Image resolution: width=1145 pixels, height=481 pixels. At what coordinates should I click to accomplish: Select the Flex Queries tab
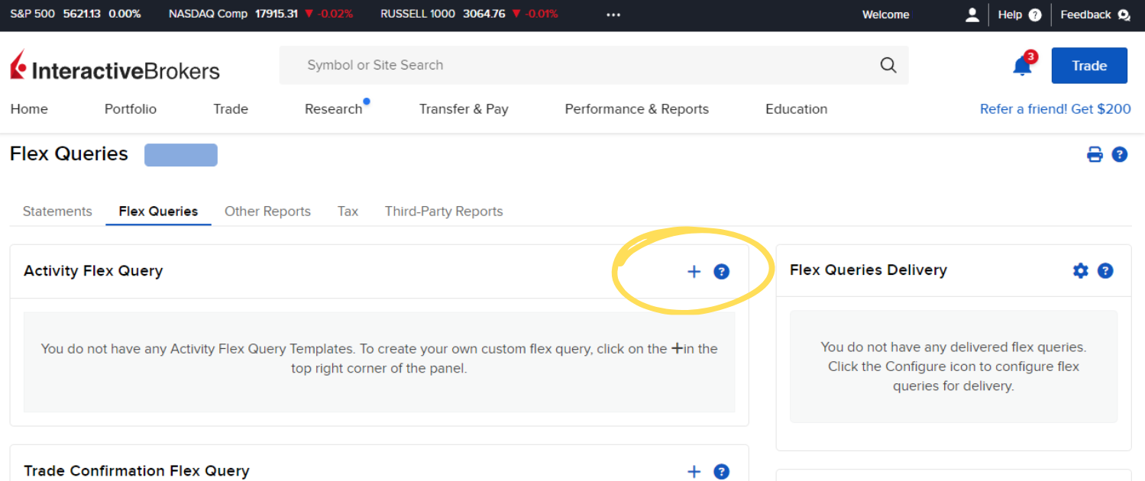(x=158, y=211)
